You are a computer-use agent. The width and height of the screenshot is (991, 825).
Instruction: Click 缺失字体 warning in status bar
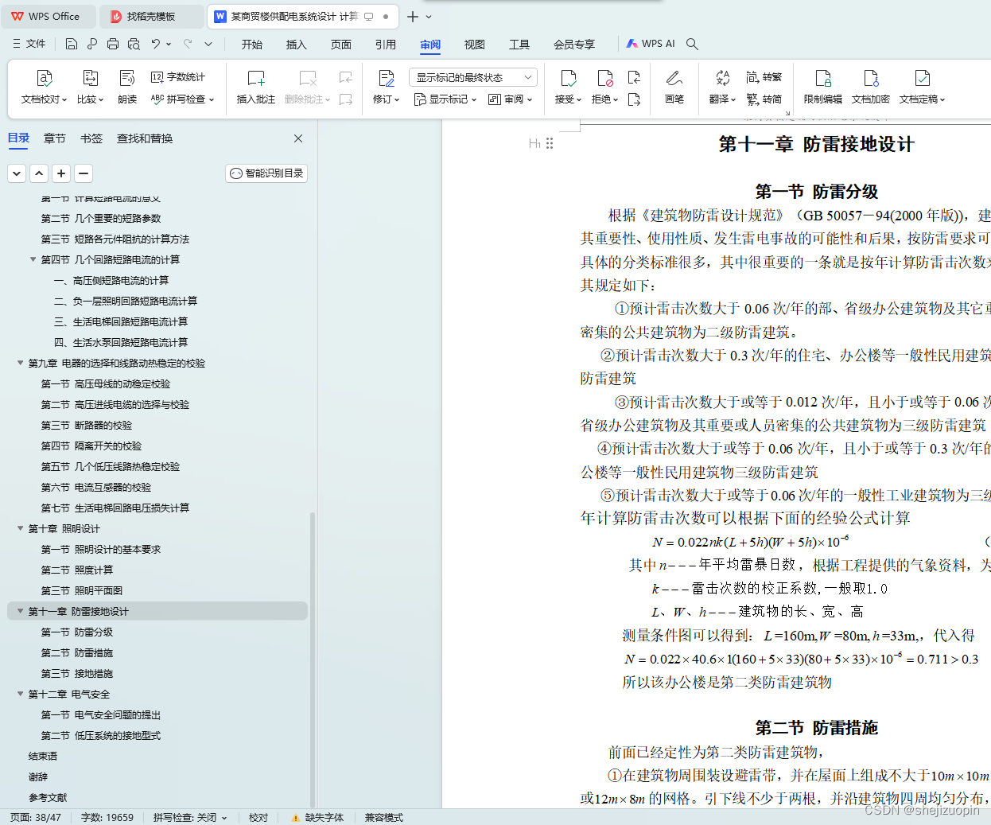(x=318, y=817)
